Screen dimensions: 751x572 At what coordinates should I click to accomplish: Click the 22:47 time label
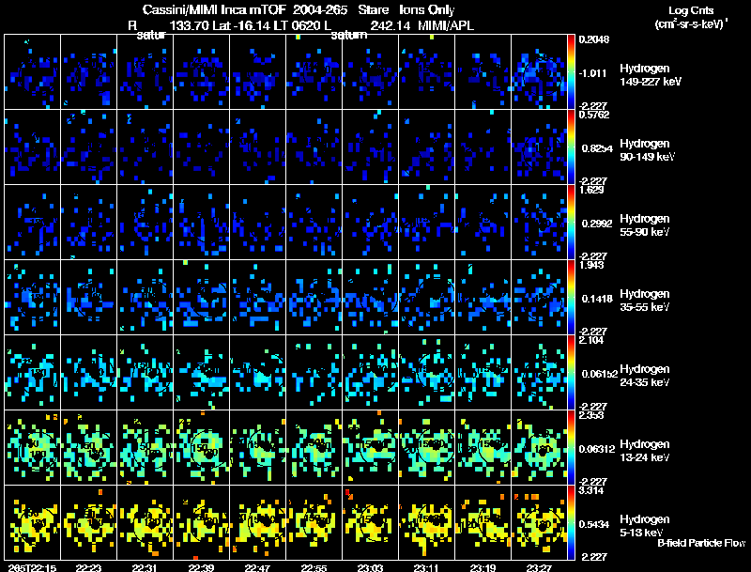(257, 567)
